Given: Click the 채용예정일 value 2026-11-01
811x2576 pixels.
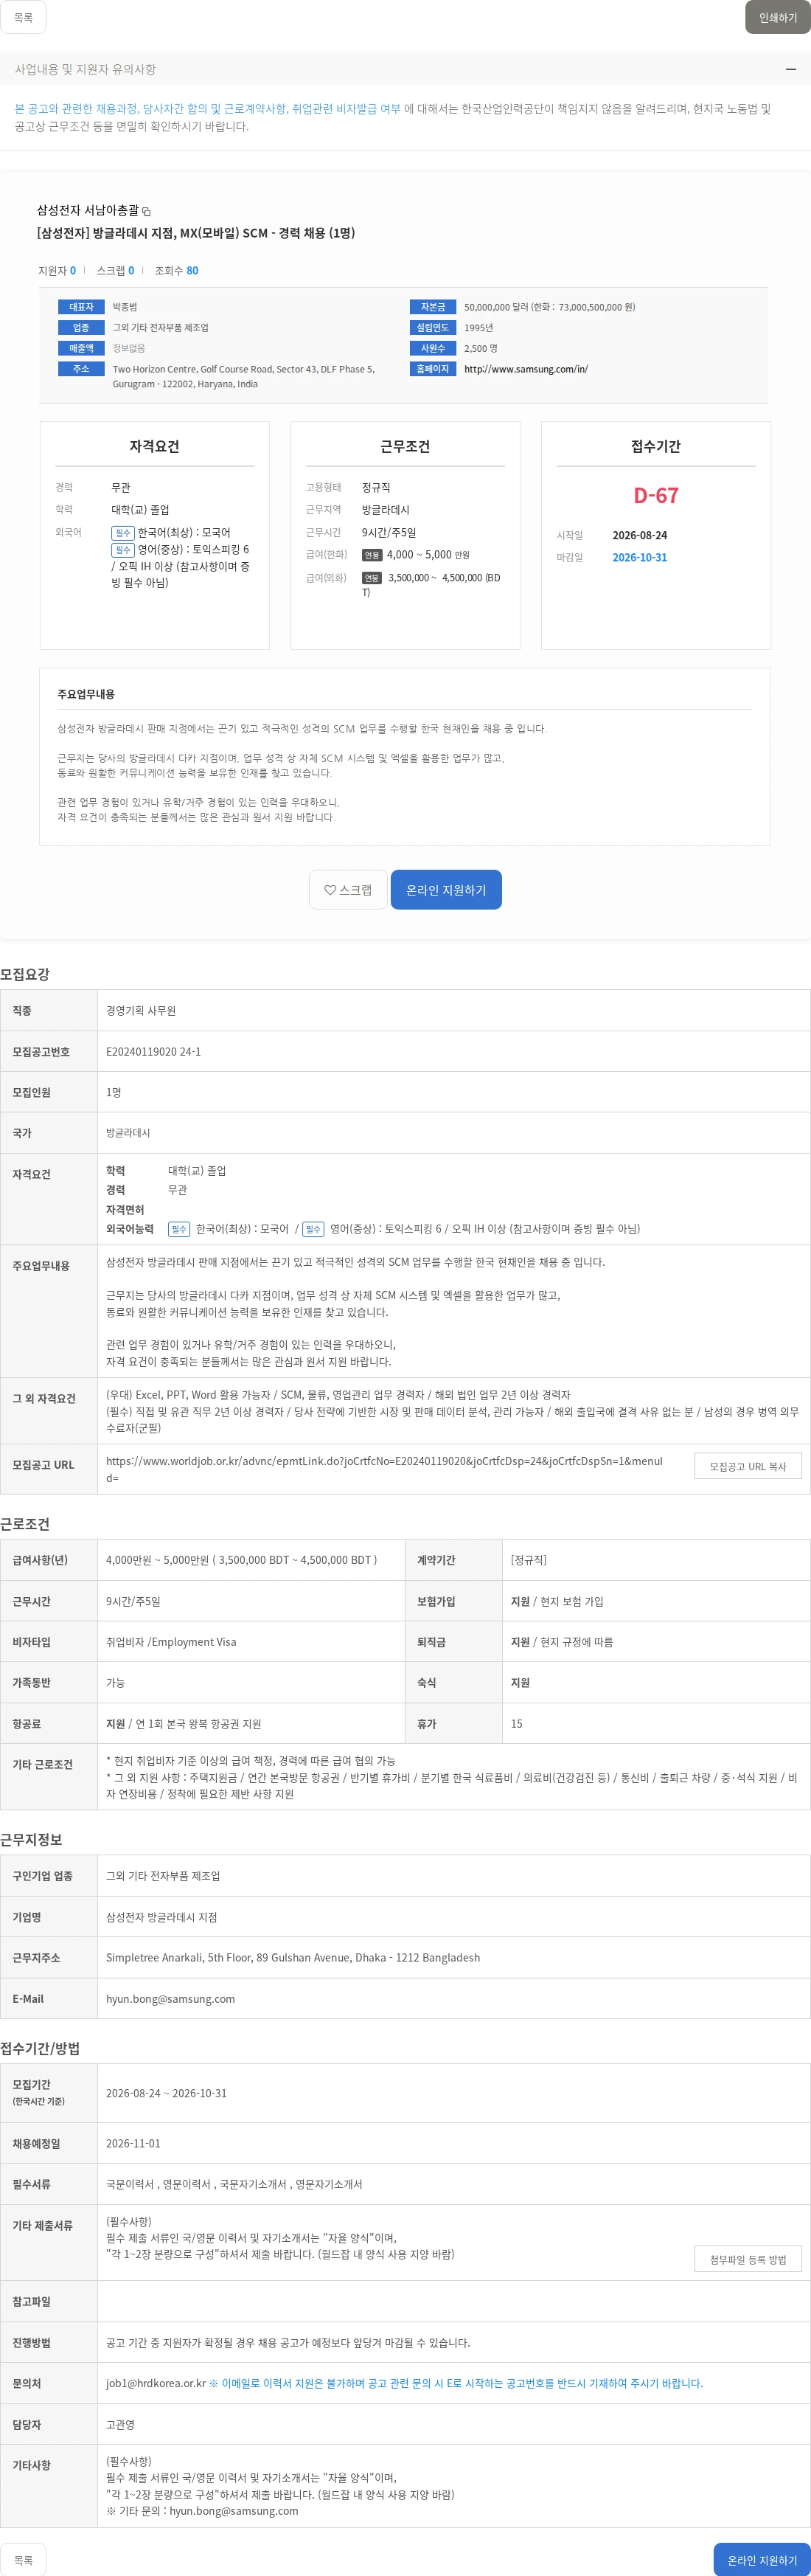Looking at the screenshot, I should [x=133, y=2143].
